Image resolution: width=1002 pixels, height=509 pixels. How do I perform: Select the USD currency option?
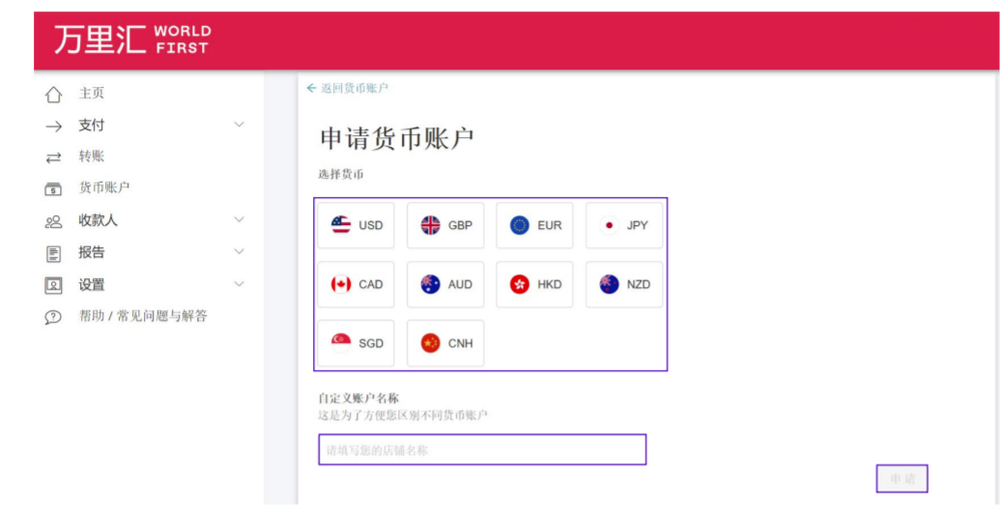tap(356, 225)
